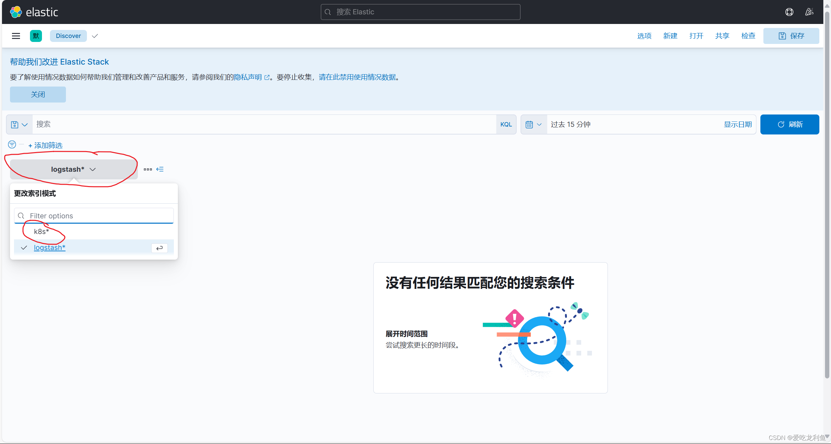Click 打开 in the top menu
The height and width of the screenshot is (444, 831).
coord(696,36)
